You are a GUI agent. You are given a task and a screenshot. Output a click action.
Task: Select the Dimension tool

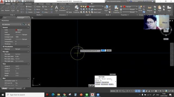62,8
